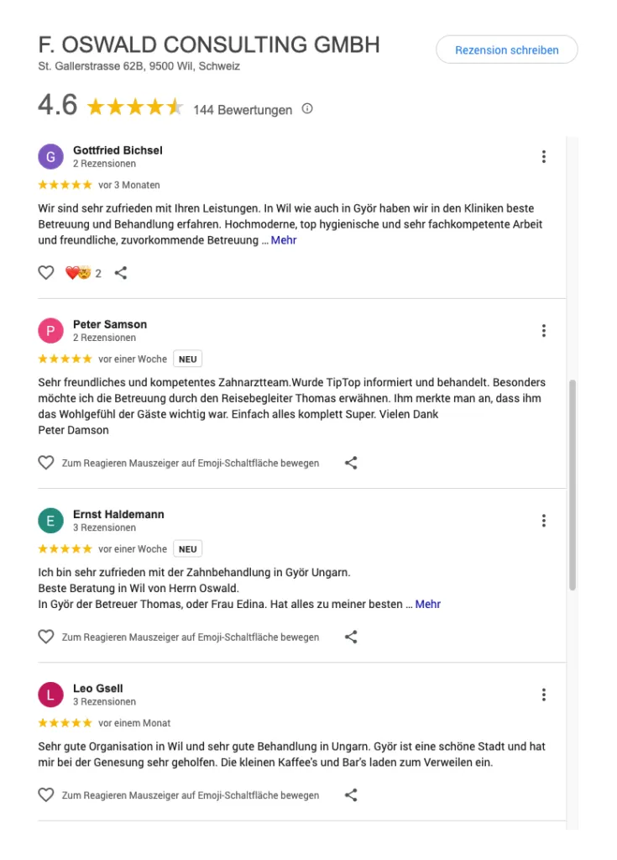This screenshot has height=860, width=617.
Task: Expand Gottfried Bichsel's review with Mehr
Action: 284,240
